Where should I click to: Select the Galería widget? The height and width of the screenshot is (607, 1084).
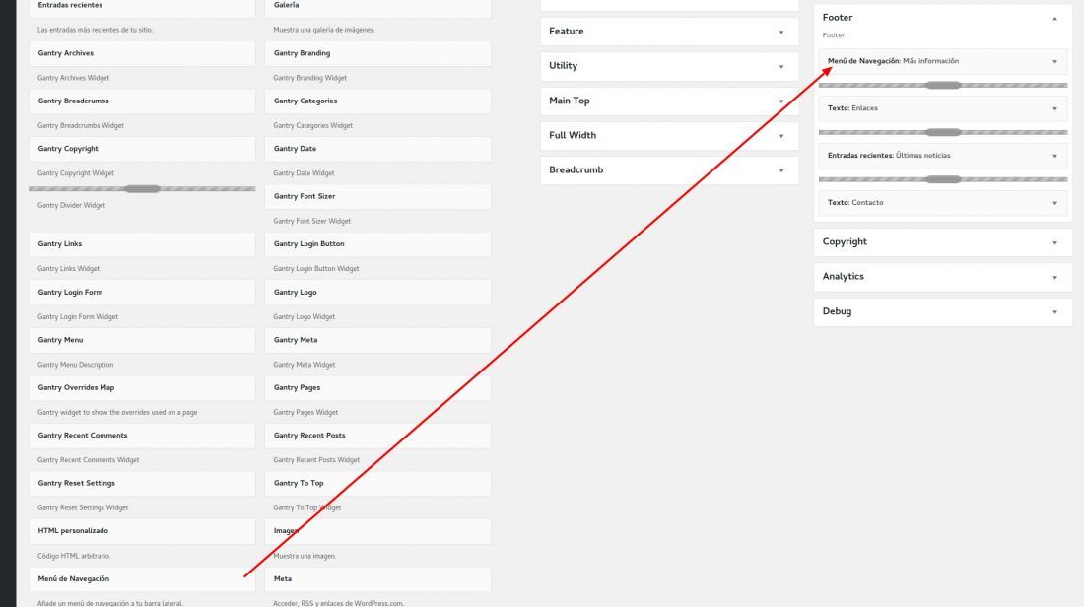pos(377,8)
